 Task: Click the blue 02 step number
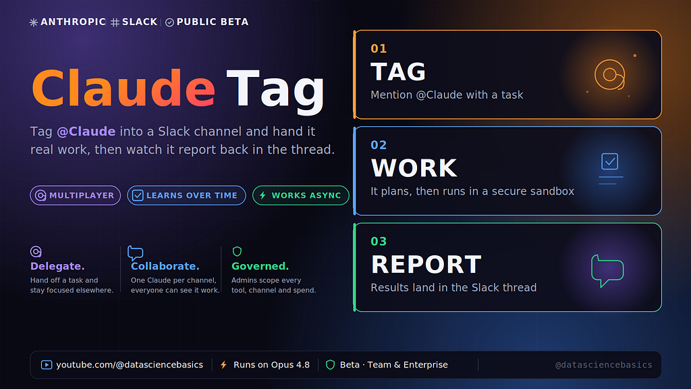tap(379, 145)
